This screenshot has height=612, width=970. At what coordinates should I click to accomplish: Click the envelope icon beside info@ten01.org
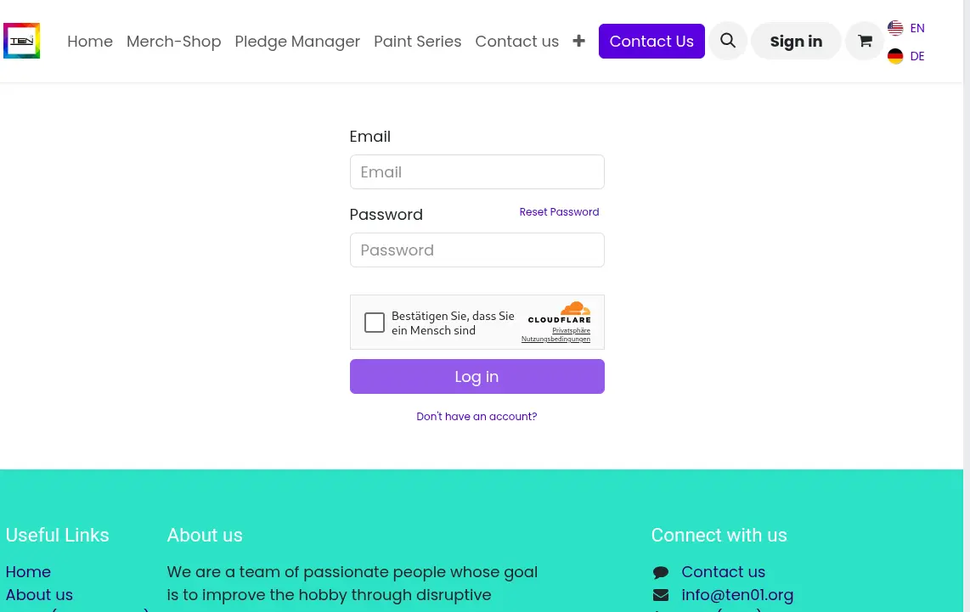coord(661,595)
